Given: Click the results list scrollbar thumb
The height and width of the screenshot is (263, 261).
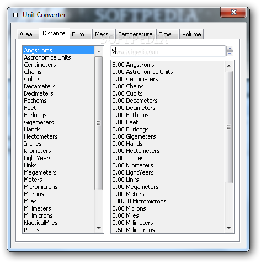Looking at the screenshot, I should pos(229,127).
